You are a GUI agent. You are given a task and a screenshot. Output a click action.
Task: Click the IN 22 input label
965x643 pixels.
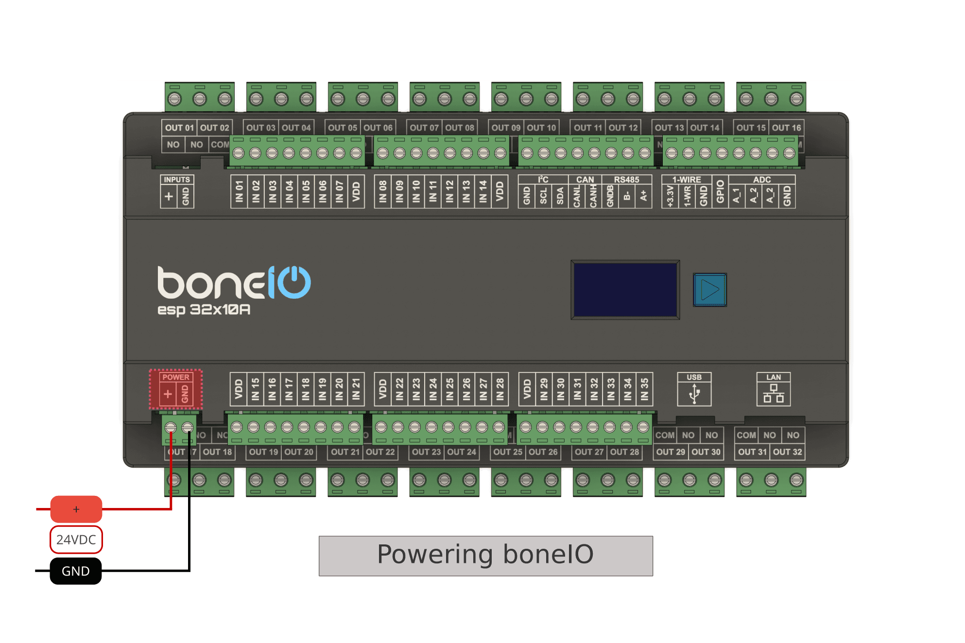pos(399,389)
